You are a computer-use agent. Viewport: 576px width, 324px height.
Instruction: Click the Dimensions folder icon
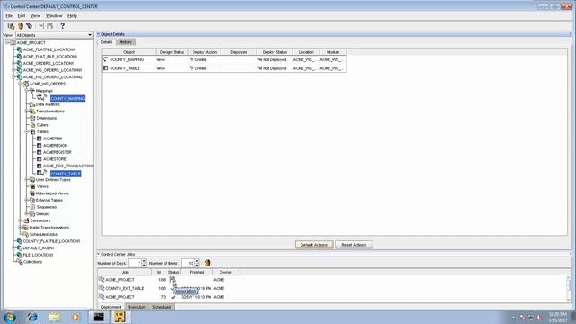(x=32, y=118)
